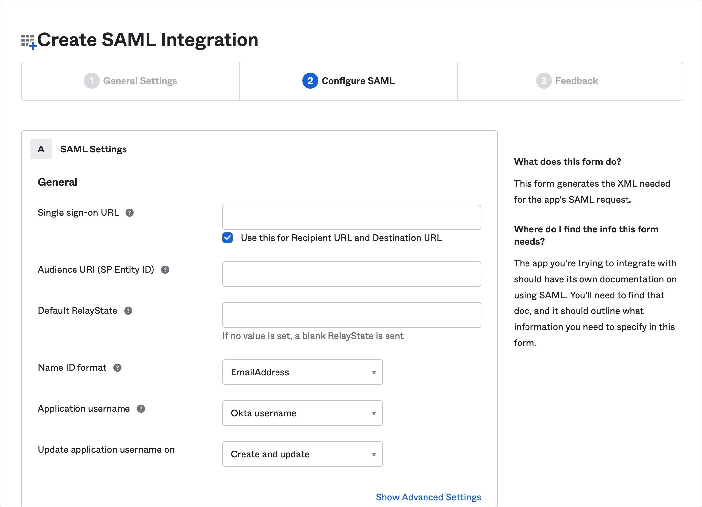Click the question mark beside Name ID format
The image size is (702, 507).
117,368
